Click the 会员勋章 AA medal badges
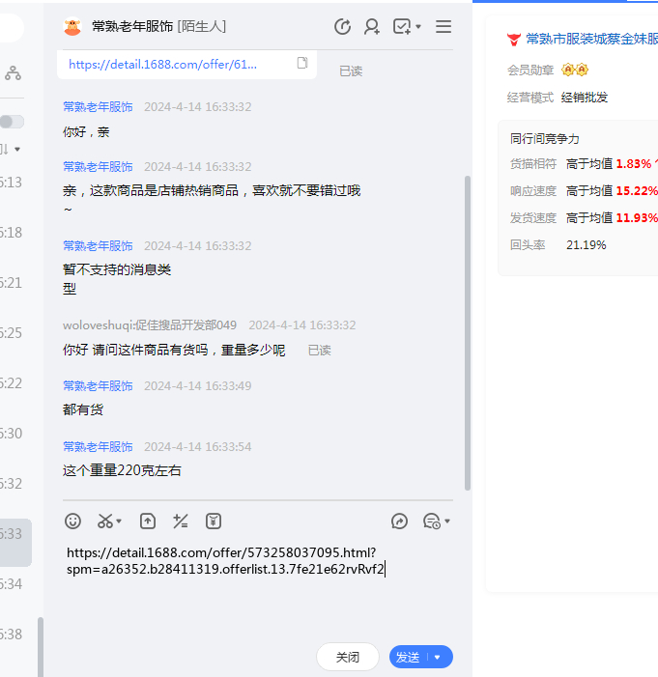Viewport: 658px width, 677px height. pos(575,70)
